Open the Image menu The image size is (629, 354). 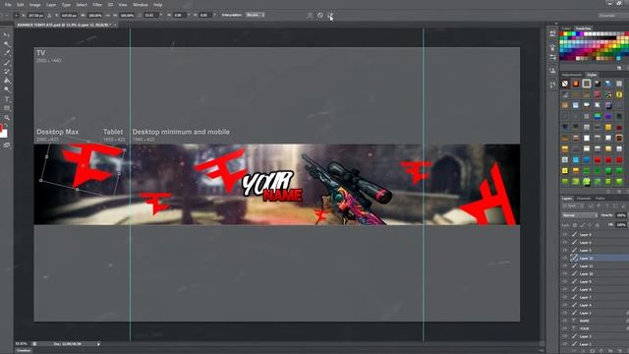click(35, 5)
